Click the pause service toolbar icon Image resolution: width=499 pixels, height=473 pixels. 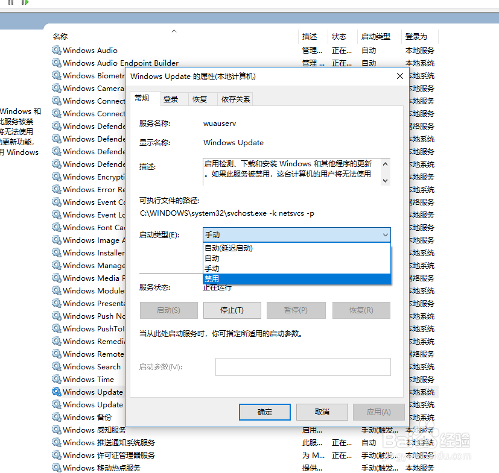coord(11,2)
